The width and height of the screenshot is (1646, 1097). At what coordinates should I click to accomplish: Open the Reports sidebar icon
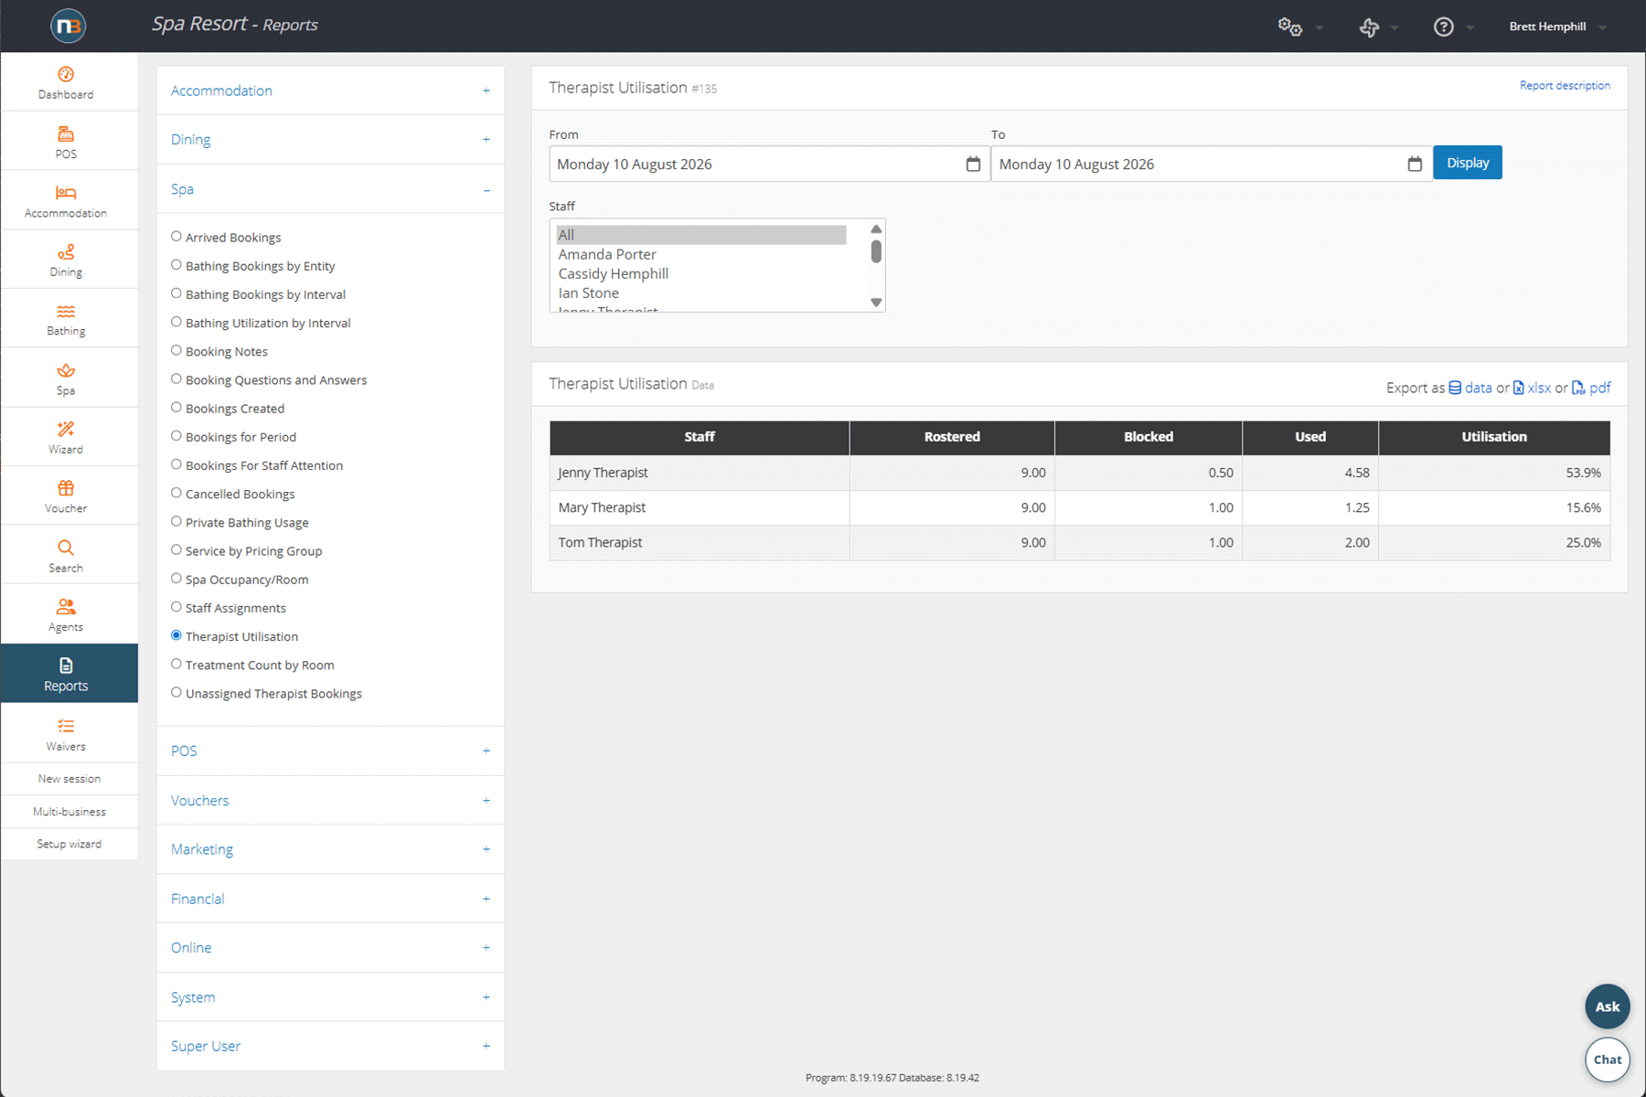(x=66, y=666)
